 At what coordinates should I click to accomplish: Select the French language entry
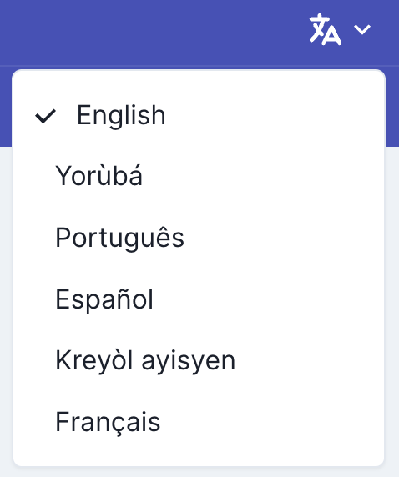coord(199,422)
